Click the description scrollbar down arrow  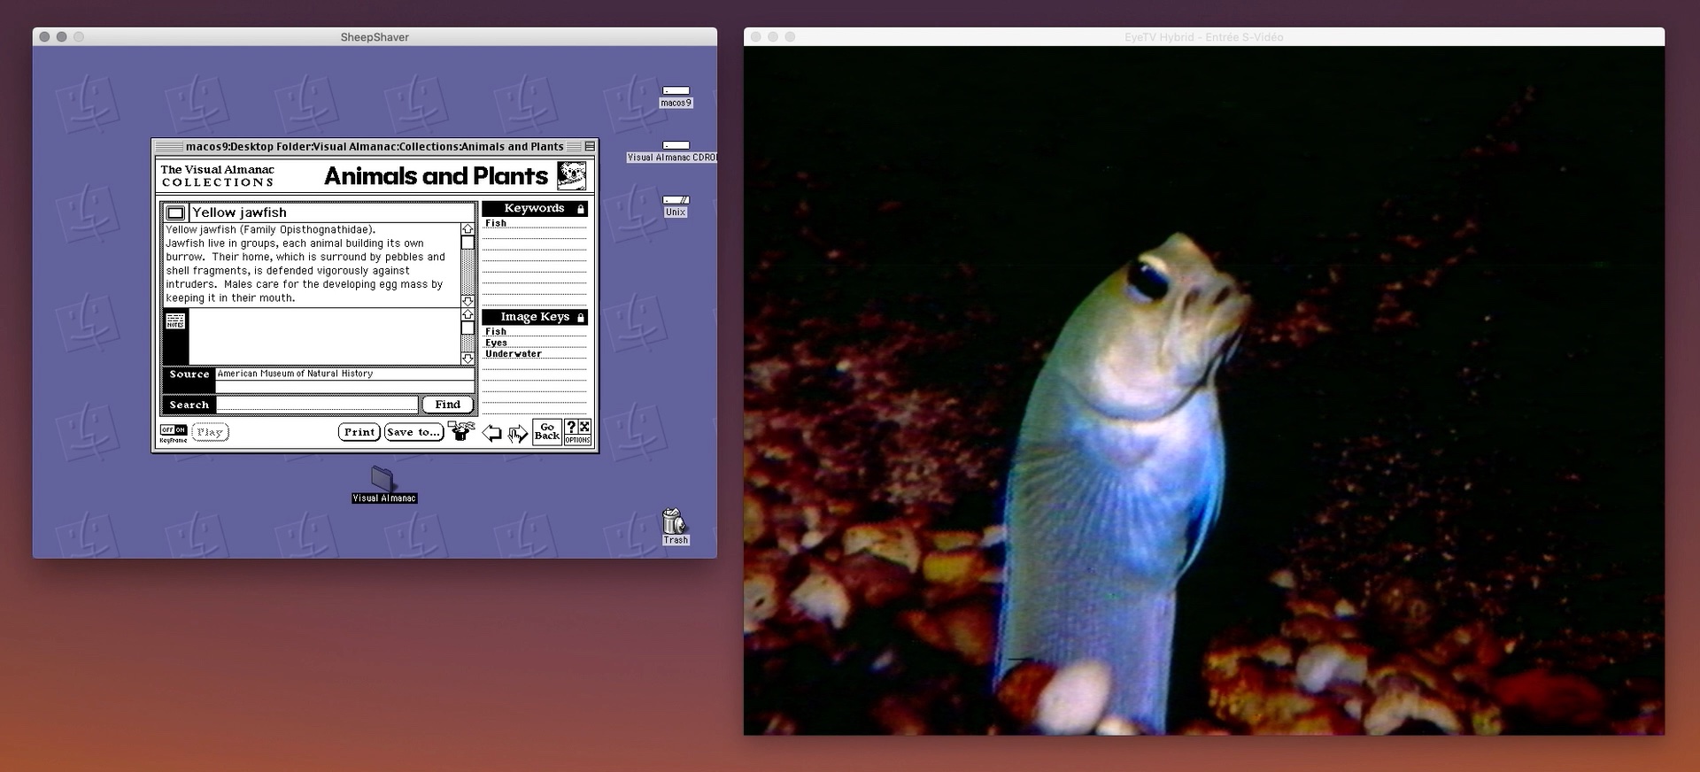click(x=467, y=301)
